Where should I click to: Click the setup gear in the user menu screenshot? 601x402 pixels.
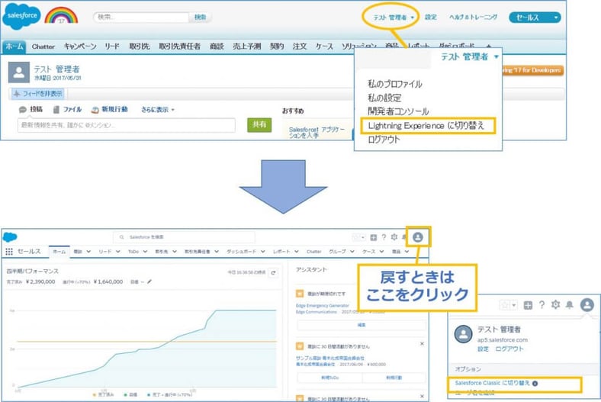(x=555, y=304)
